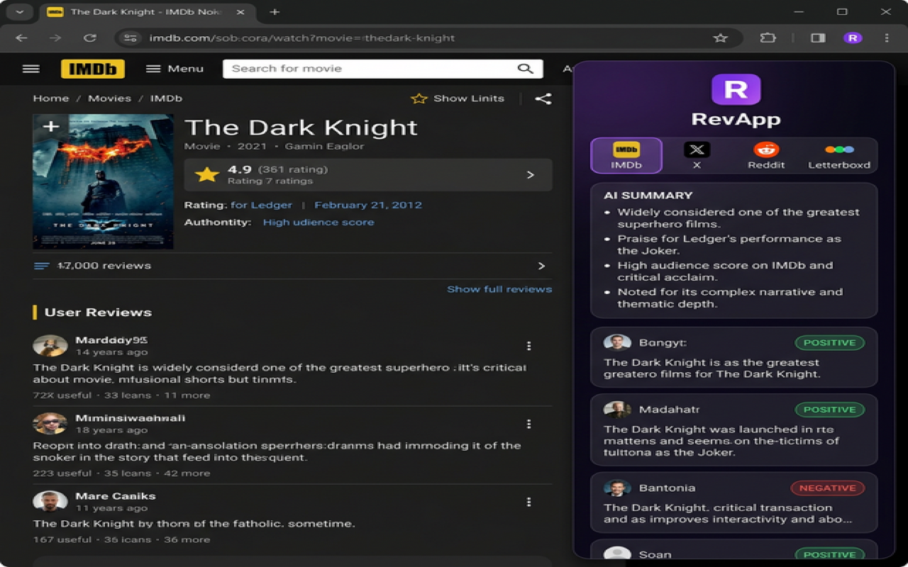Click the RevApp purple R logo
Viewport: 908px width, 567px height.
point(736,89)
